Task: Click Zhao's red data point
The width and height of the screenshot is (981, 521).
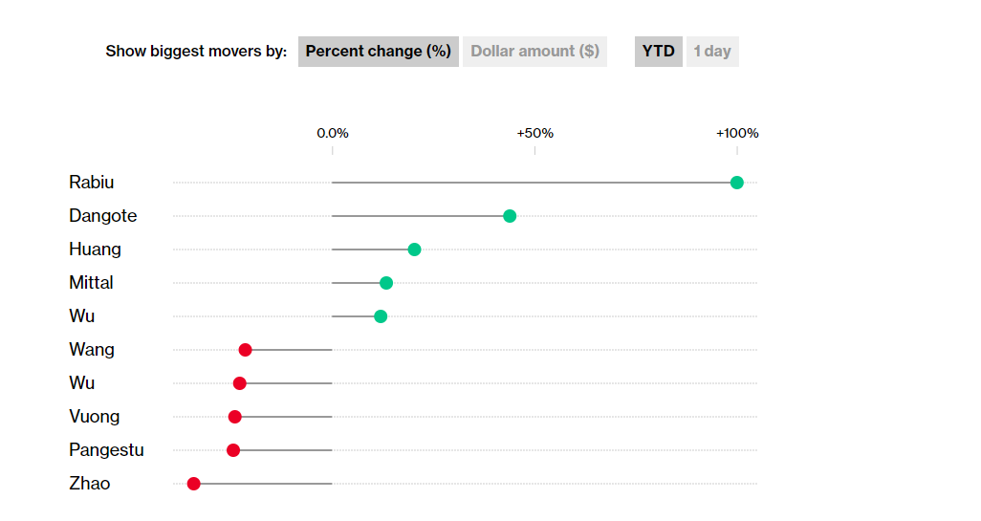Action: tap(194, 484)
